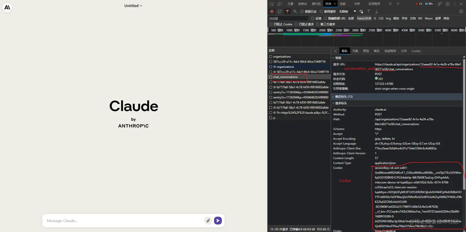Attach a file with the paperclip icon
Image resolution: width=466 pixels, height=232 pixels.
pos(208,221)
